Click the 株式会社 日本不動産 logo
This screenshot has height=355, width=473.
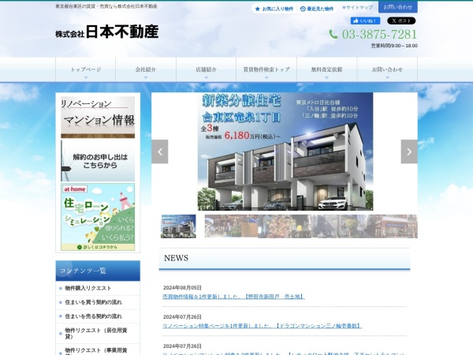(x=107, y=32)
